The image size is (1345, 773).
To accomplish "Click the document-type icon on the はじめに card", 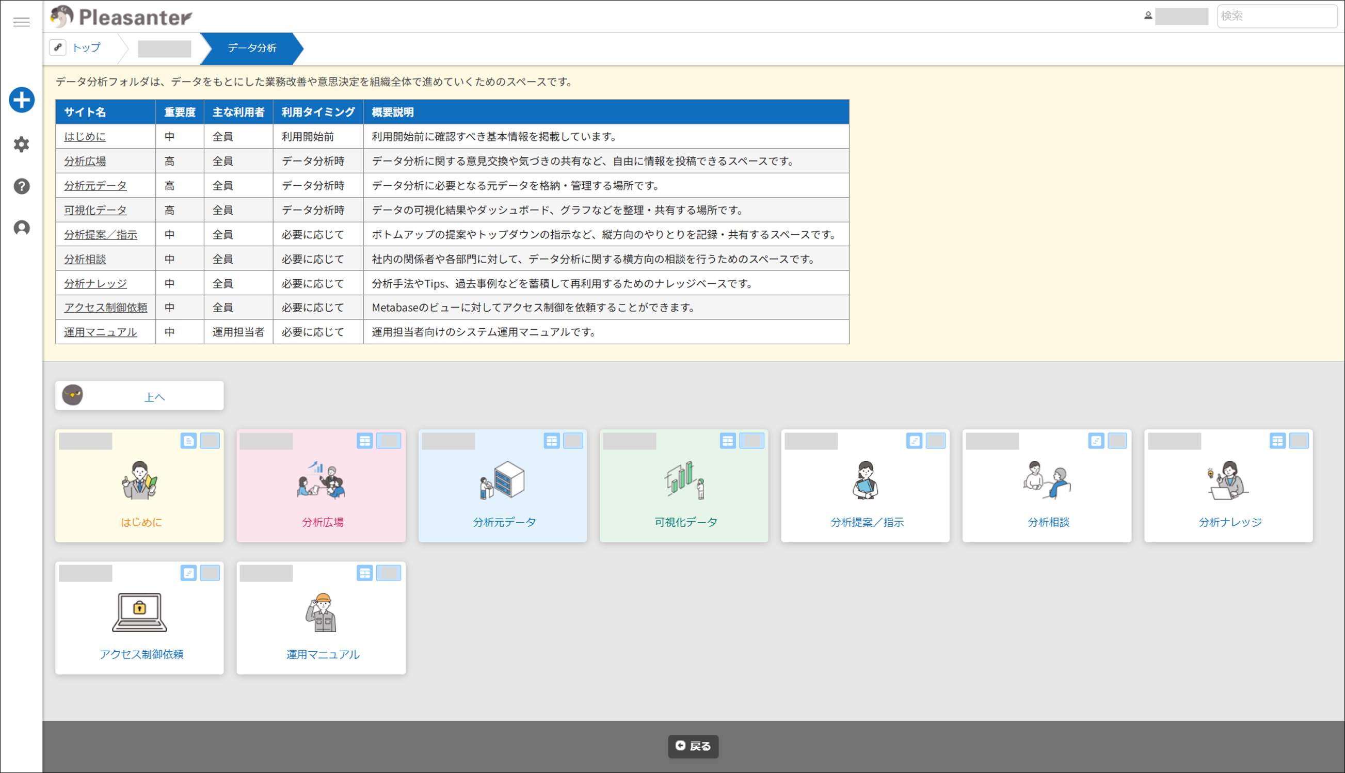I will 188,441.
